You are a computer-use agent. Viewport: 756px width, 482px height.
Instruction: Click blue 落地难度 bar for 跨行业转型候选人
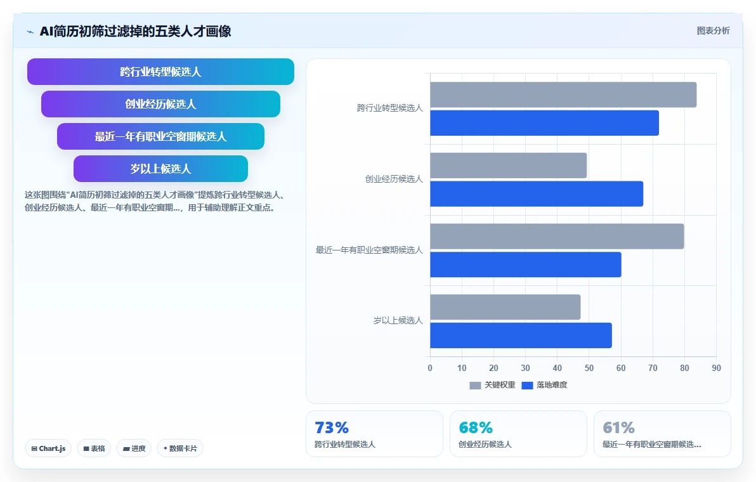(x=544, y=123)
